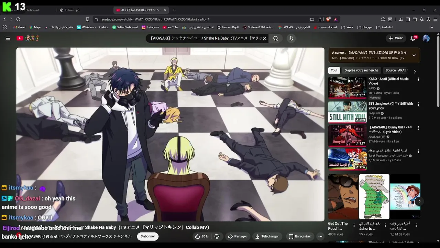Like the video with thumbs up
The width and height of the screenshot is (440, 248).
click(x=201, y=236)
